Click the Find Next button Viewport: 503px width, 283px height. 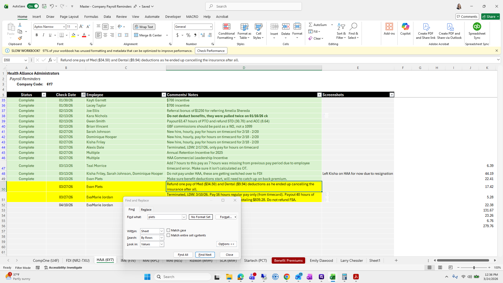(x=205, y=255)
